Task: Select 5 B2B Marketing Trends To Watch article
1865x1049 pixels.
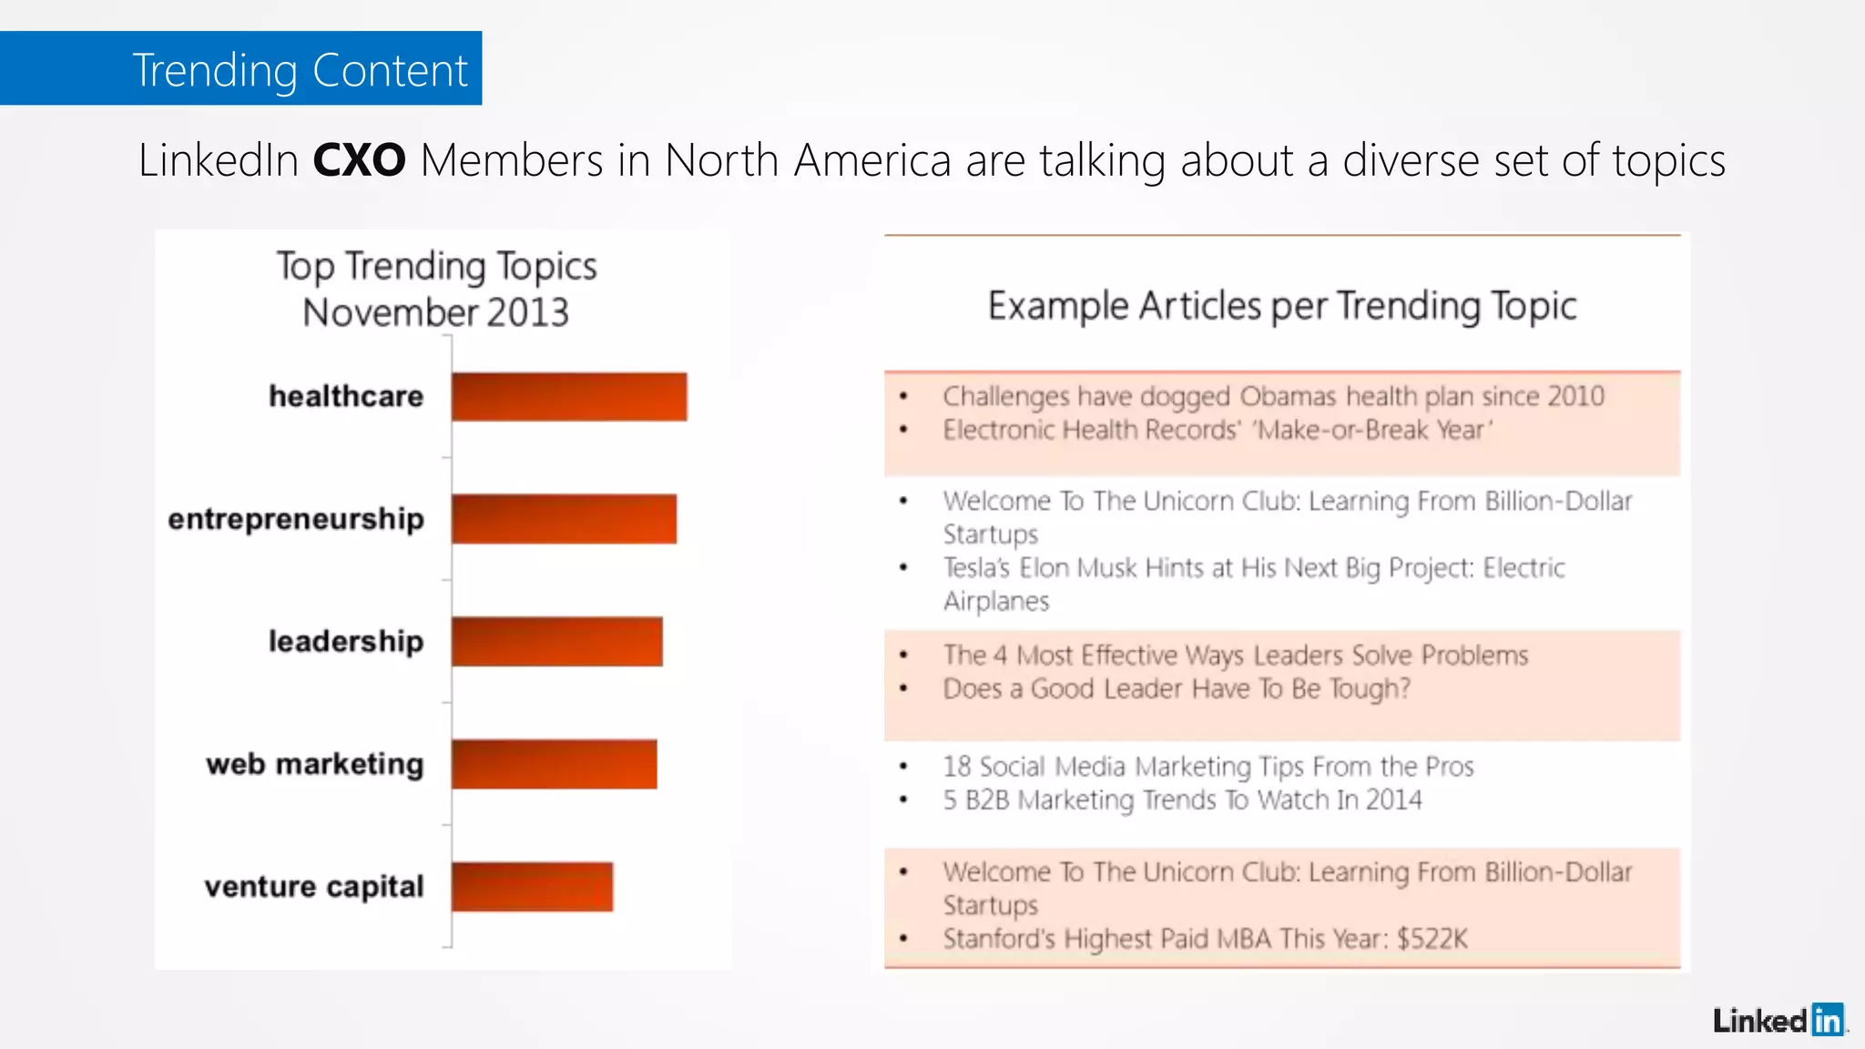Action: pyautogui.click(x=1182, y=799)
